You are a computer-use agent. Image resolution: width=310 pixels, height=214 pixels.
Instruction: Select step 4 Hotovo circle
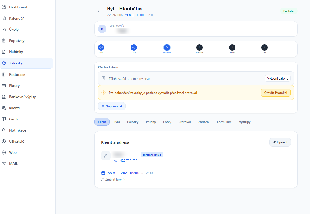[x=199, y=47]
